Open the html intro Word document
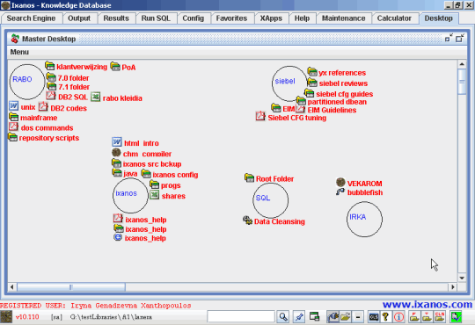 pyautogui.click(x=135, y=142)
